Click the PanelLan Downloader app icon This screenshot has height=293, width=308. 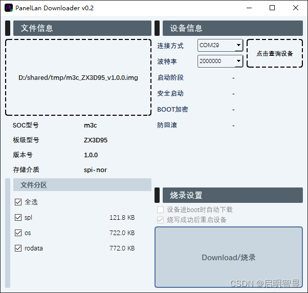(9, 8)
